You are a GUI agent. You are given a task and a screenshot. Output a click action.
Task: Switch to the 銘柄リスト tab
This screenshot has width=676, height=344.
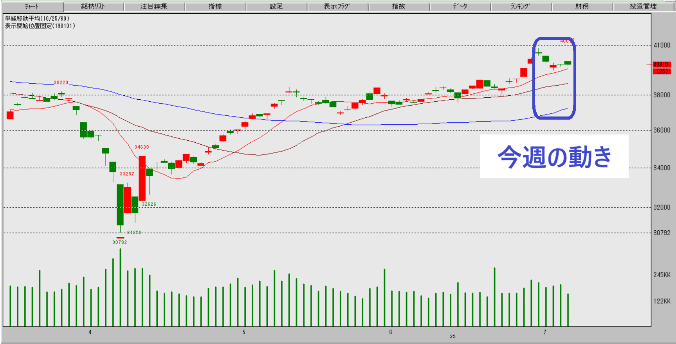[93, 7]
